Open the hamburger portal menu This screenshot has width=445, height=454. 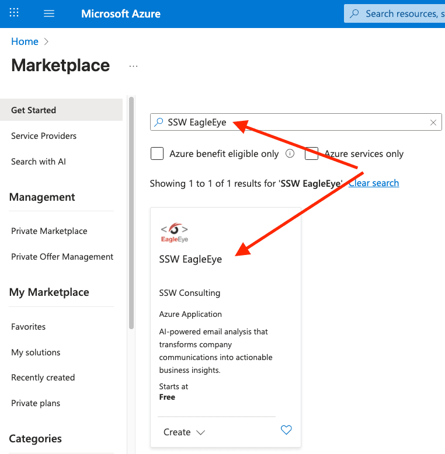pos(49,13)
